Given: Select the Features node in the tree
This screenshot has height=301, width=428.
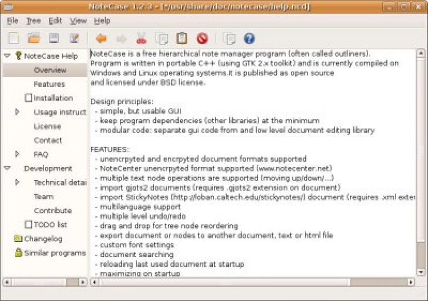Looking at the screenshot, I should point(49,84).
